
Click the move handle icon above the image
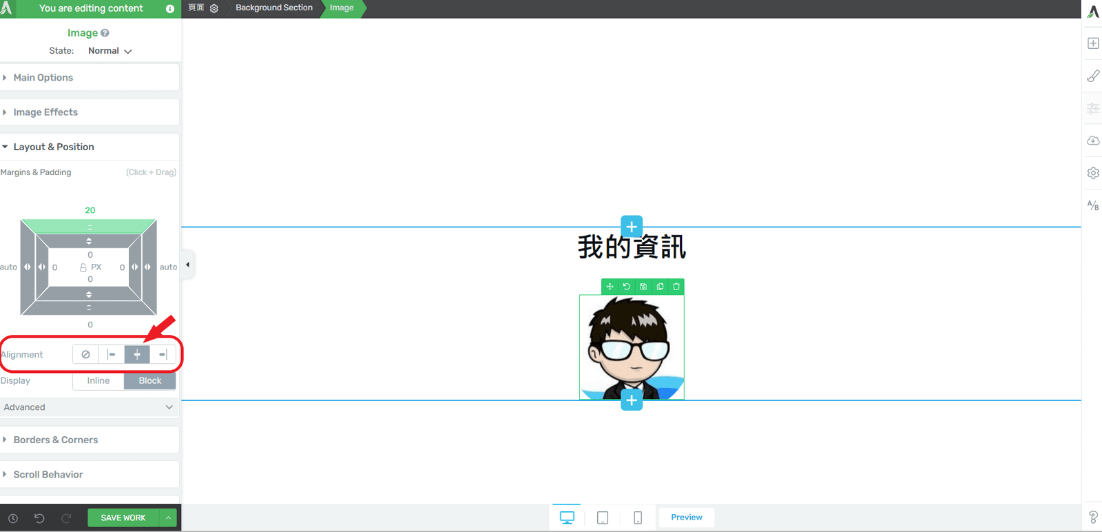pyautogui.click(x=610, y=287)
